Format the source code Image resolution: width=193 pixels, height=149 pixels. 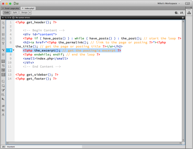3,115
